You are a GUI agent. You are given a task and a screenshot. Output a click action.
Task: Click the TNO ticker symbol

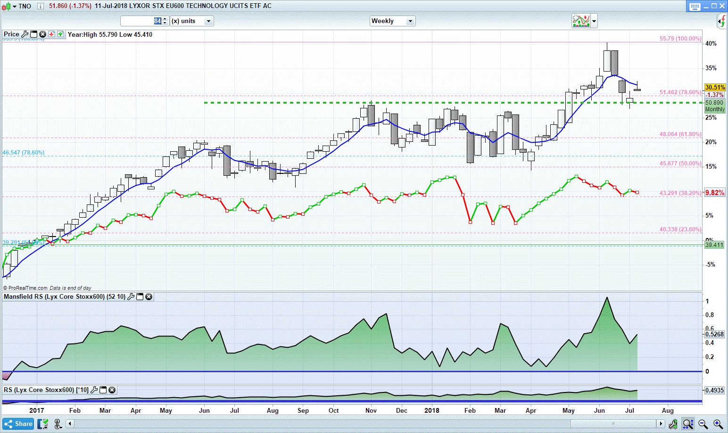(x=25, y=6)
